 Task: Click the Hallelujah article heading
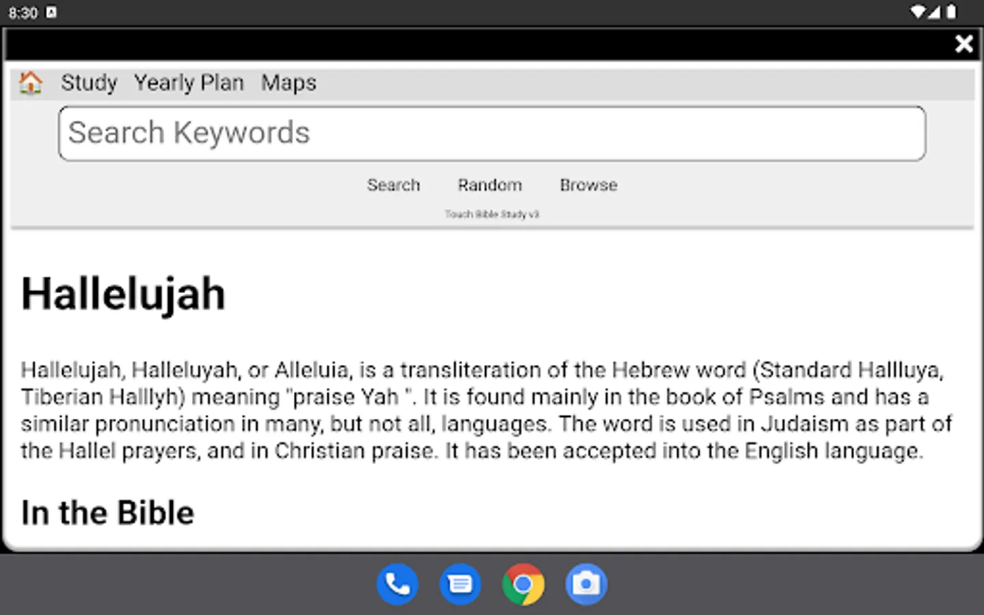[123, 295]
